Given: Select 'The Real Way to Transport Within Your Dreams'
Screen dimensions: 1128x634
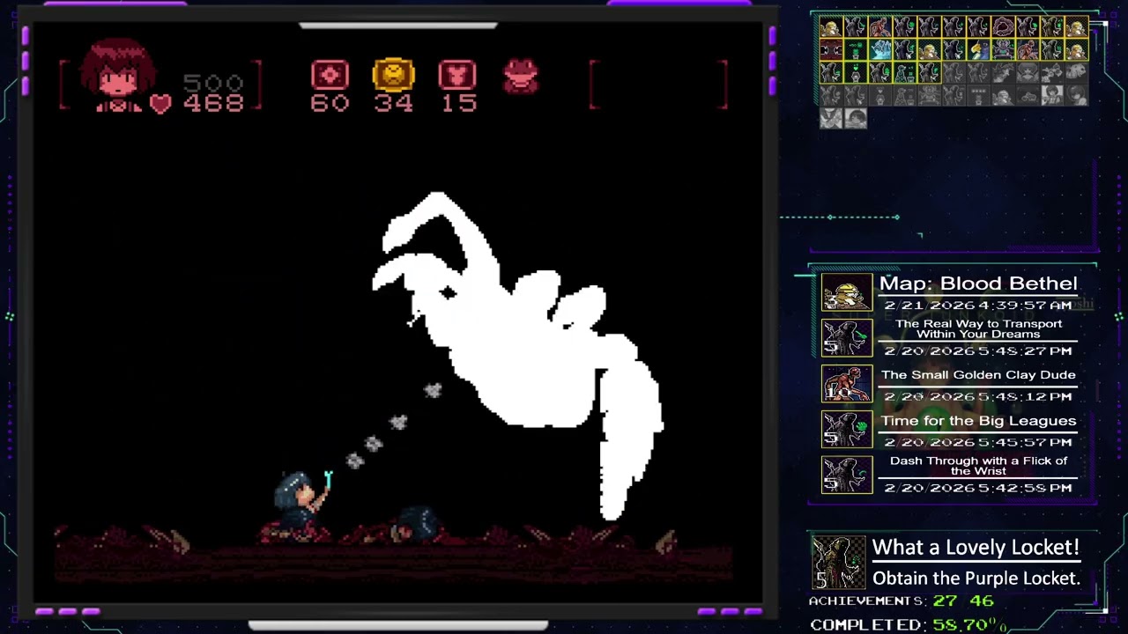Looking at the screenshot, I should (x=978, y=328).
